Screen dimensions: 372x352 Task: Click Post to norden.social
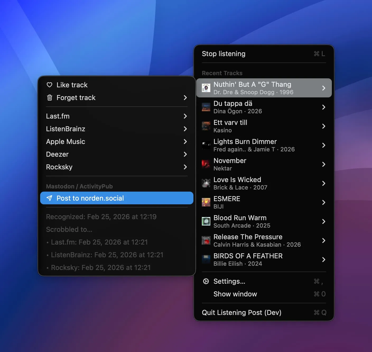90,198
